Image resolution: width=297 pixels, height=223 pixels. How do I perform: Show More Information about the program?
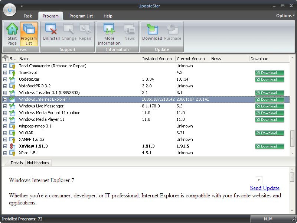tap(109, 34)
